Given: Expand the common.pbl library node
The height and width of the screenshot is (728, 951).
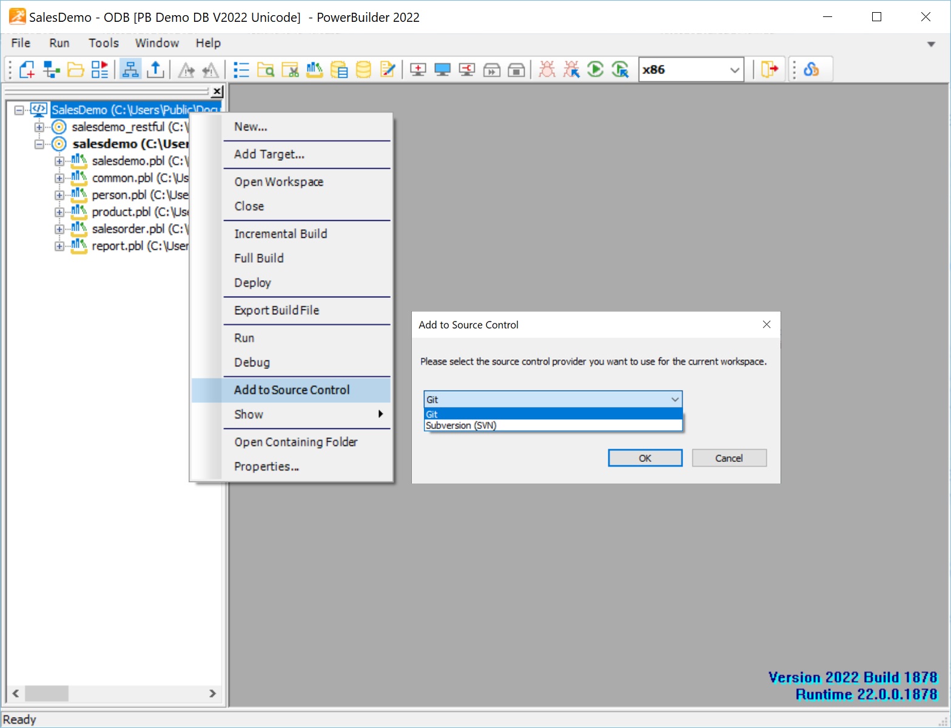Looking at the screenshot, I should tap(59, 178).
